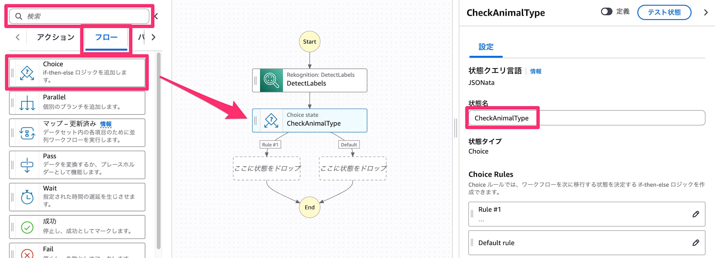This screenshot has width=715, height=258.
Task: Click the 状態名 CheckAnimalType input field
Action: coord(586,118)
